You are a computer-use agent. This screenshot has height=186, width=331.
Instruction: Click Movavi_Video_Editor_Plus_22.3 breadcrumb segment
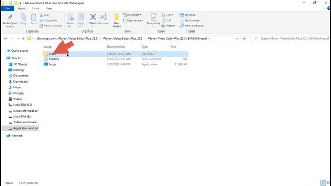click(123, 38)
